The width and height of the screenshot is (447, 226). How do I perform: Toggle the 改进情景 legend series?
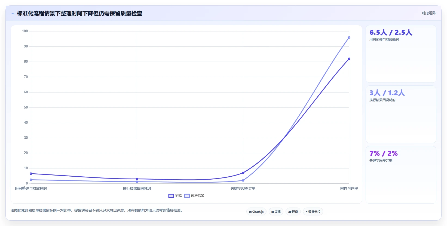click(x=194, y=196)
